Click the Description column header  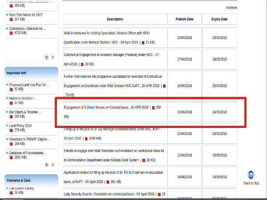pyautogui.click(x=115, y=19)
